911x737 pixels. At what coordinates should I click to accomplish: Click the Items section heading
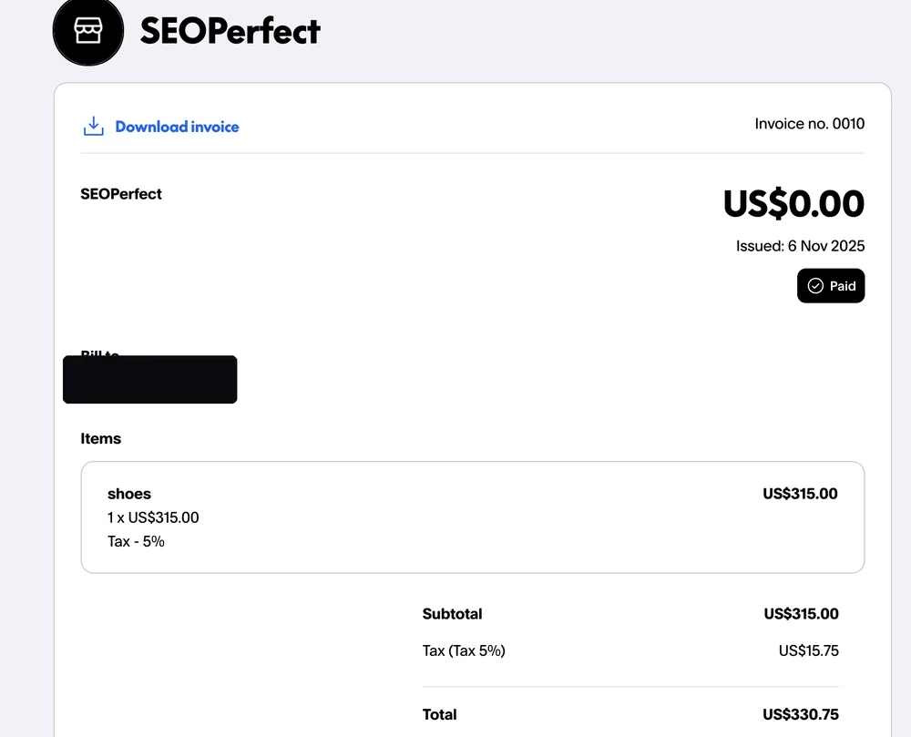[100, 438]
